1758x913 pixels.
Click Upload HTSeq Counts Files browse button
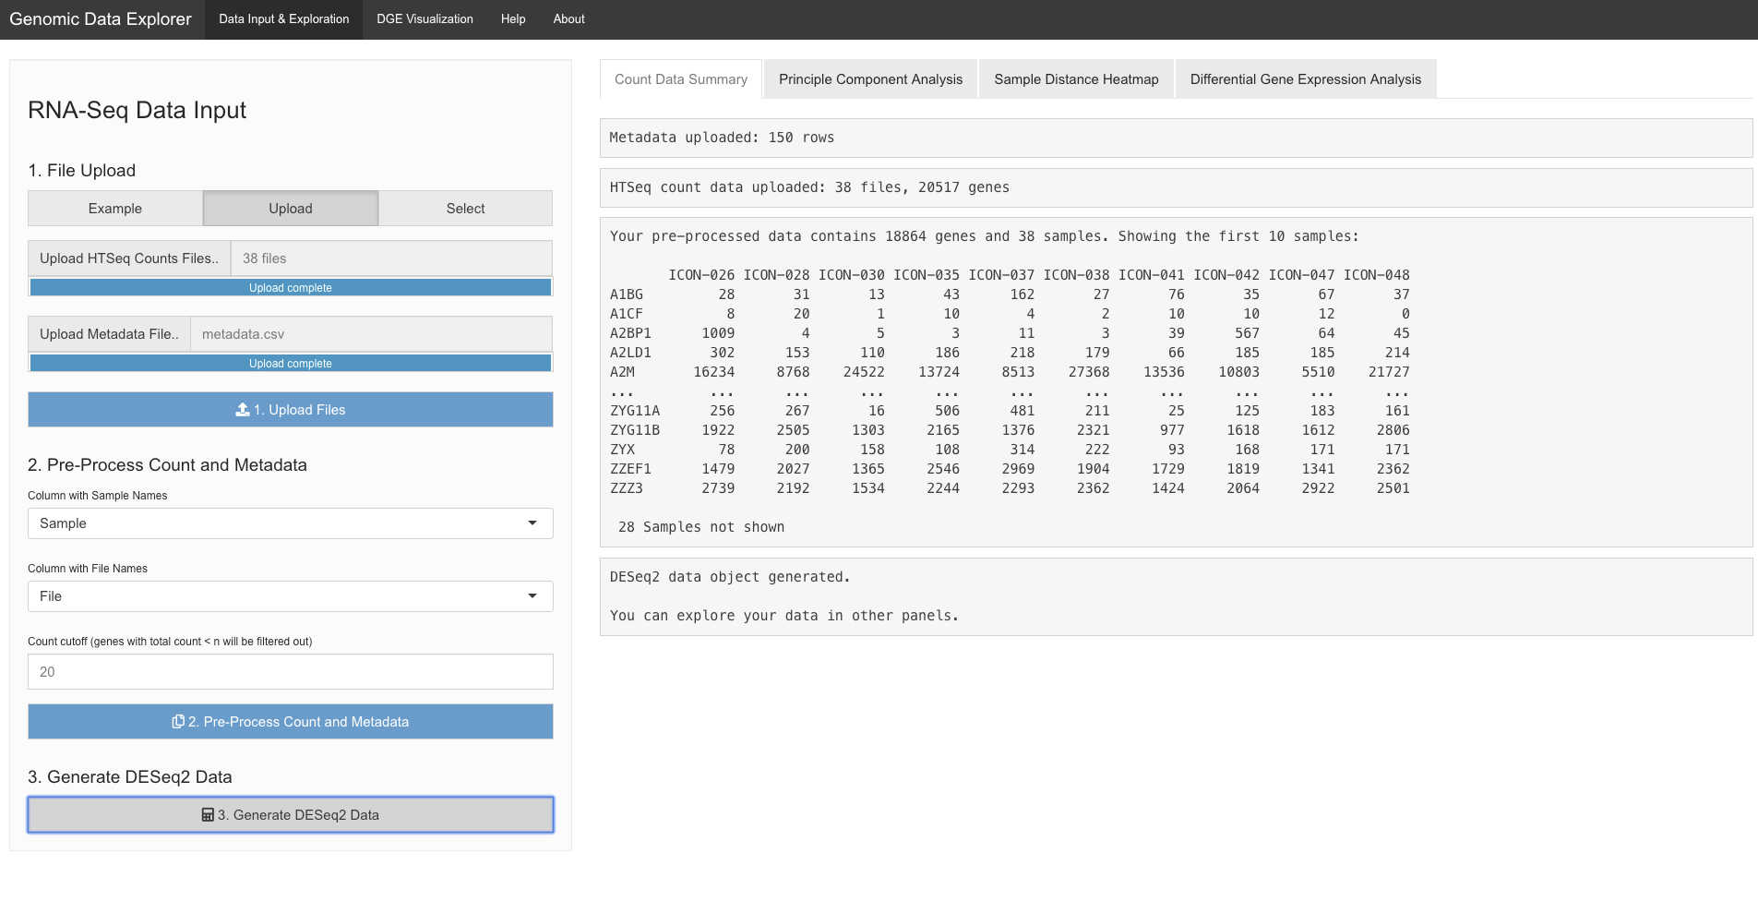click(129, 258)
